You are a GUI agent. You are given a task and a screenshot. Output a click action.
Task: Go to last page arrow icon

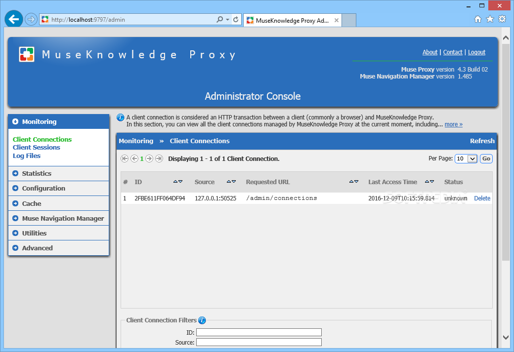click(x=159, y=159)
